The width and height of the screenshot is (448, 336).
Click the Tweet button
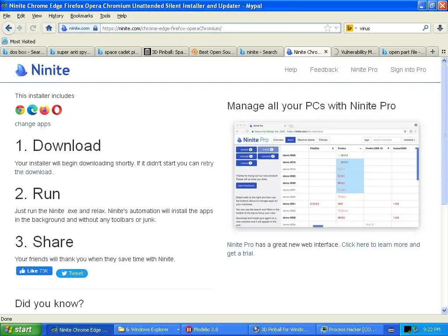(x=72, y=273)
